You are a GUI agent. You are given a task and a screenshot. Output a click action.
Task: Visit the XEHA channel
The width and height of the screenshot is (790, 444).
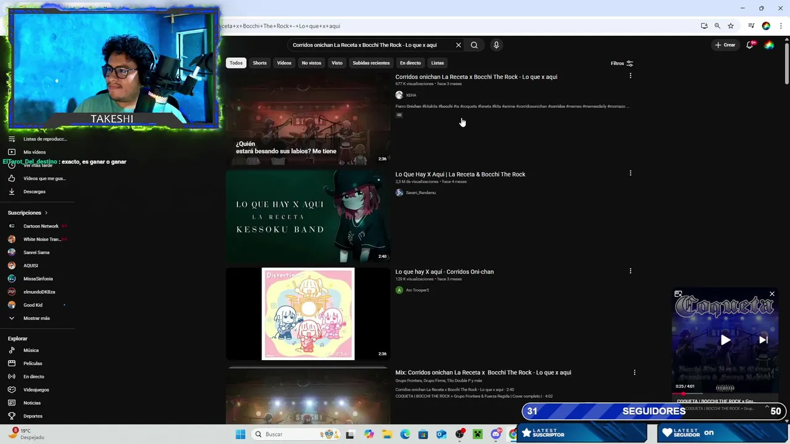(x=411, y=95)
